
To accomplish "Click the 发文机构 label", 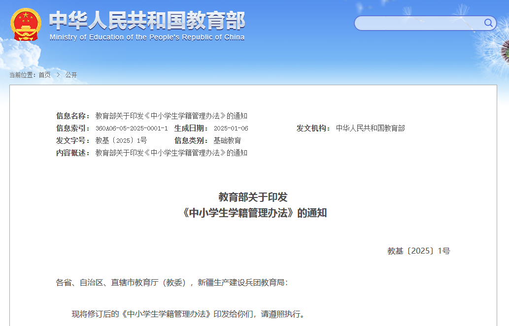I will (x=313, y=129).
